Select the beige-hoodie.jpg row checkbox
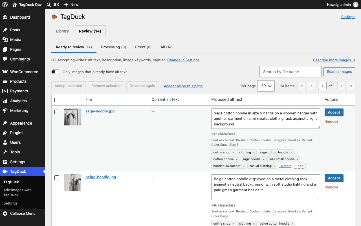 pyautogui.click(x=57, y=178)
